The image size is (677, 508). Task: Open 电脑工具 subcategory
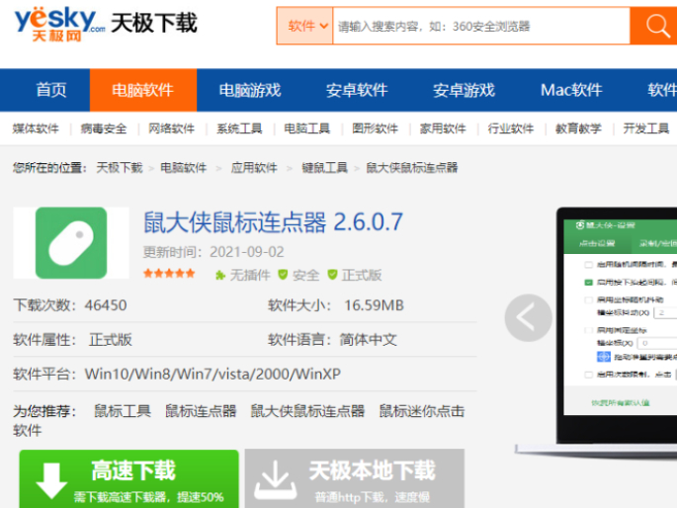click(x=307, y=128)
